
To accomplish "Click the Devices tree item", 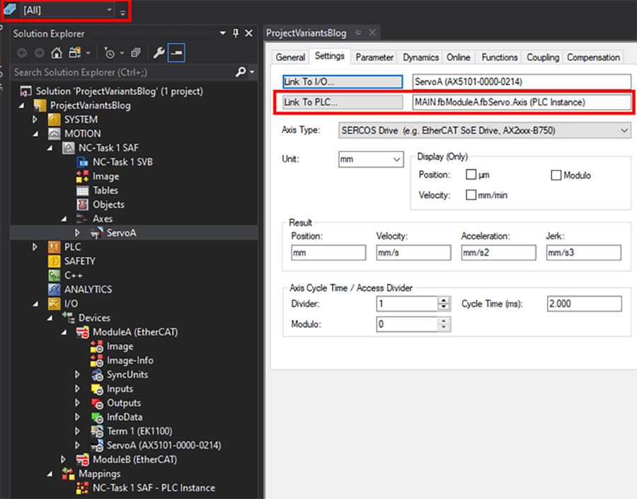I will click(94, 318).
